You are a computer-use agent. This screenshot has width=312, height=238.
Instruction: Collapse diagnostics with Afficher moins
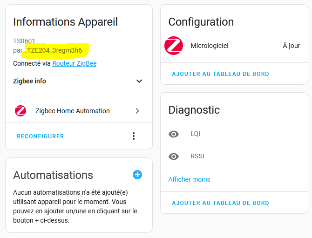click(189, 179)
